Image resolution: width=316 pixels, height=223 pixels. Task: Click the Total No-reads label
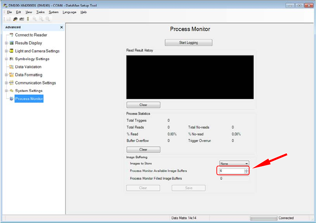point(199,127)
